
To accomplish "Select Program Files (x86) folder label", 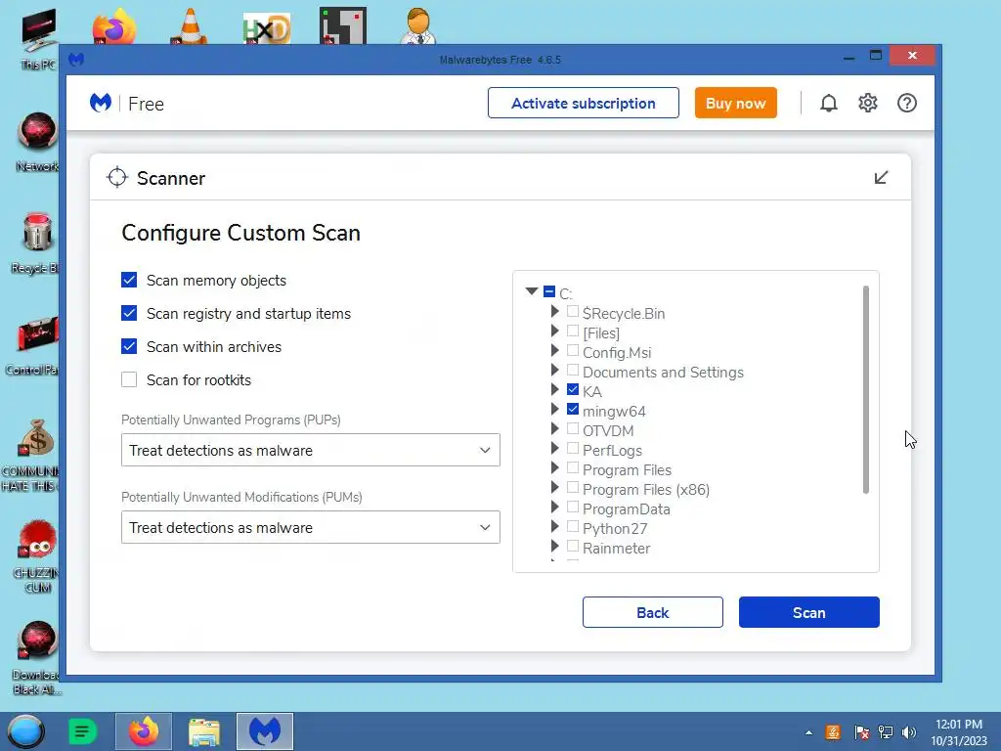I will tap(645, 489).
